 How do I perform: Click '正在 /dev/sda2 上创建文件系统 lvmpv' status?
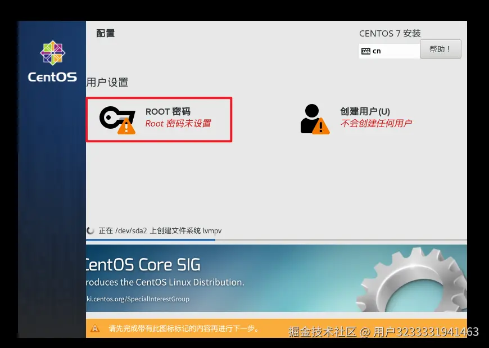[160, 231]
